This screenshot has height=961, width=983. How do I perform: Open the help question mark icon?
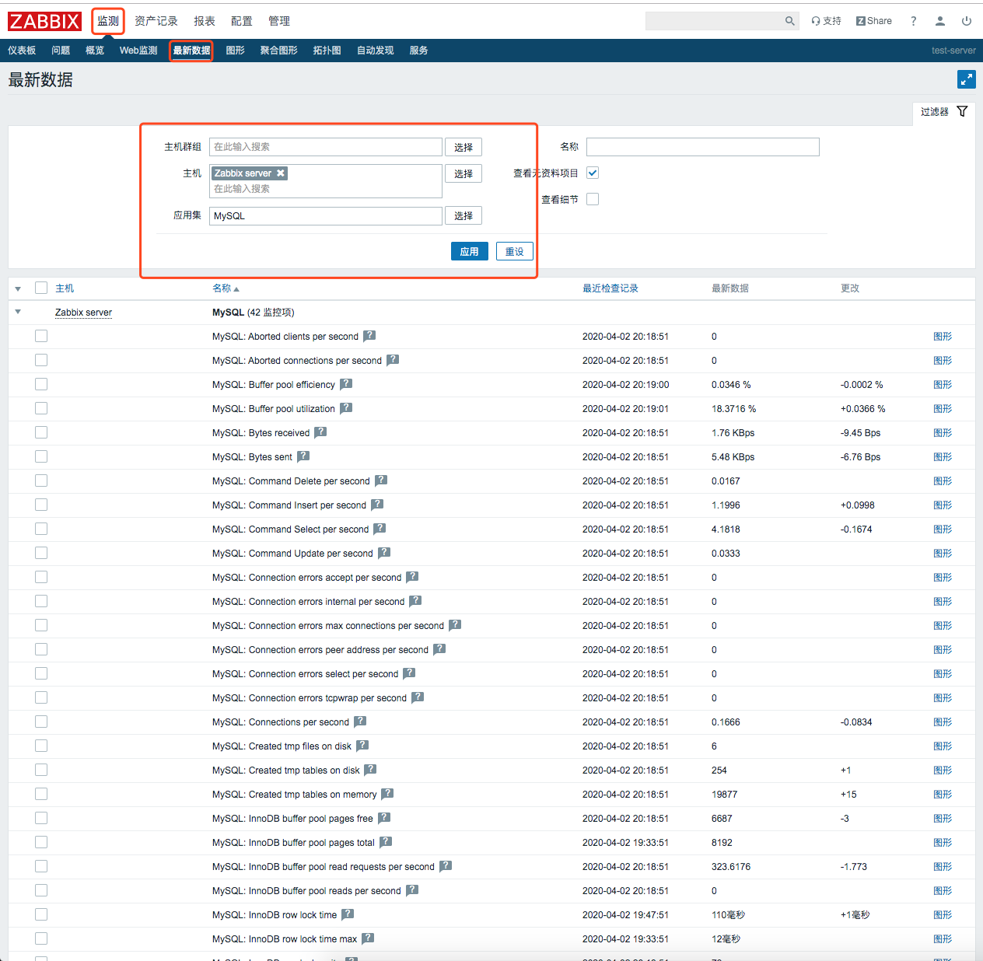point(914,21)
